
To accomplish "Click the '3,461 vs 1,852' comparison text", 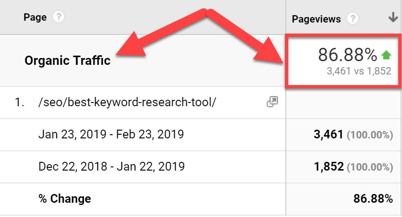I will coord(358,71).
